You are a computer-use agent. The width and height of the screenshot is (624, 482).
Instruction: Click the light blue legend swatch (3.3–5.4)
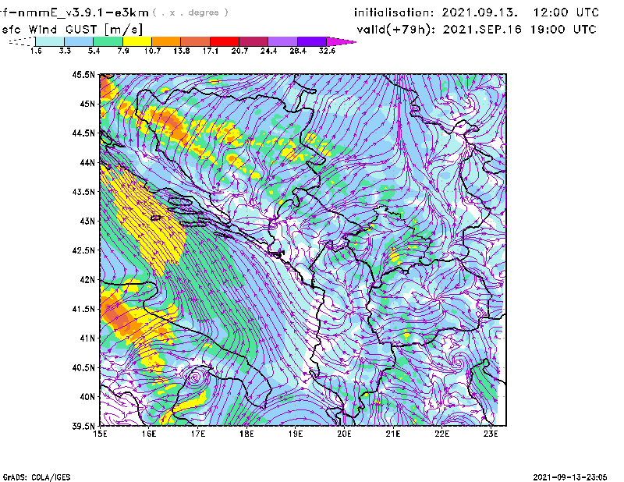coord(79,41)
